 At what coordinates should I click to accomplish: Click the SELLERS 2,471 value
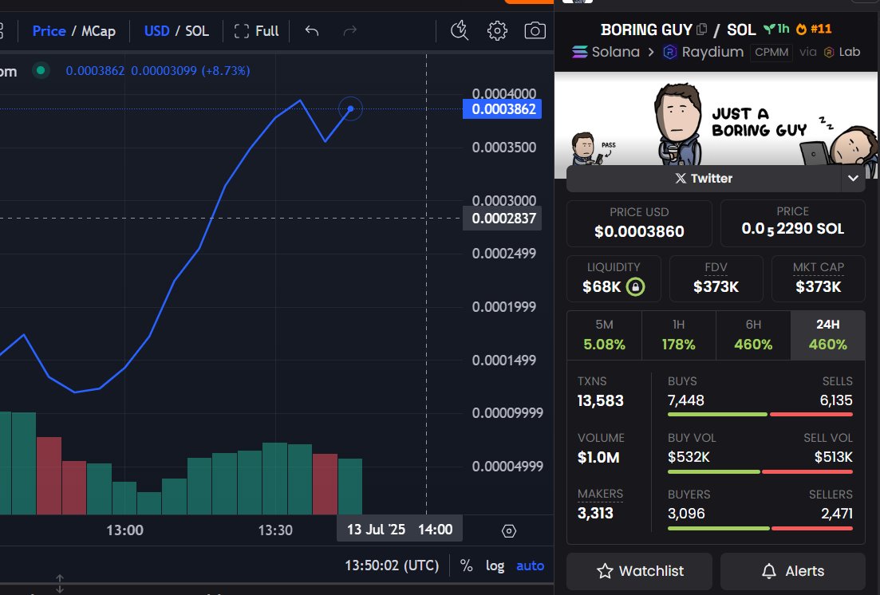click(x=837, y=513)
